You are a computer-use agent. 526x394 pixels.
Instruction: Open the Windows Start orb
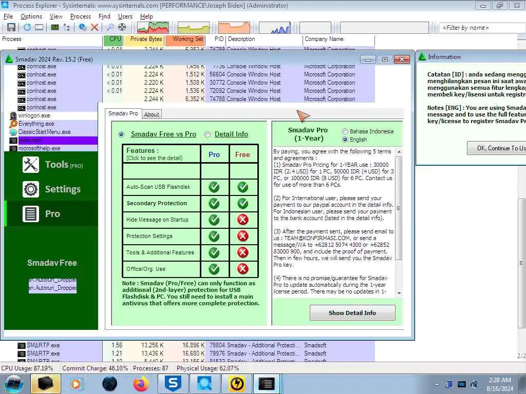(x=14, y=384)
